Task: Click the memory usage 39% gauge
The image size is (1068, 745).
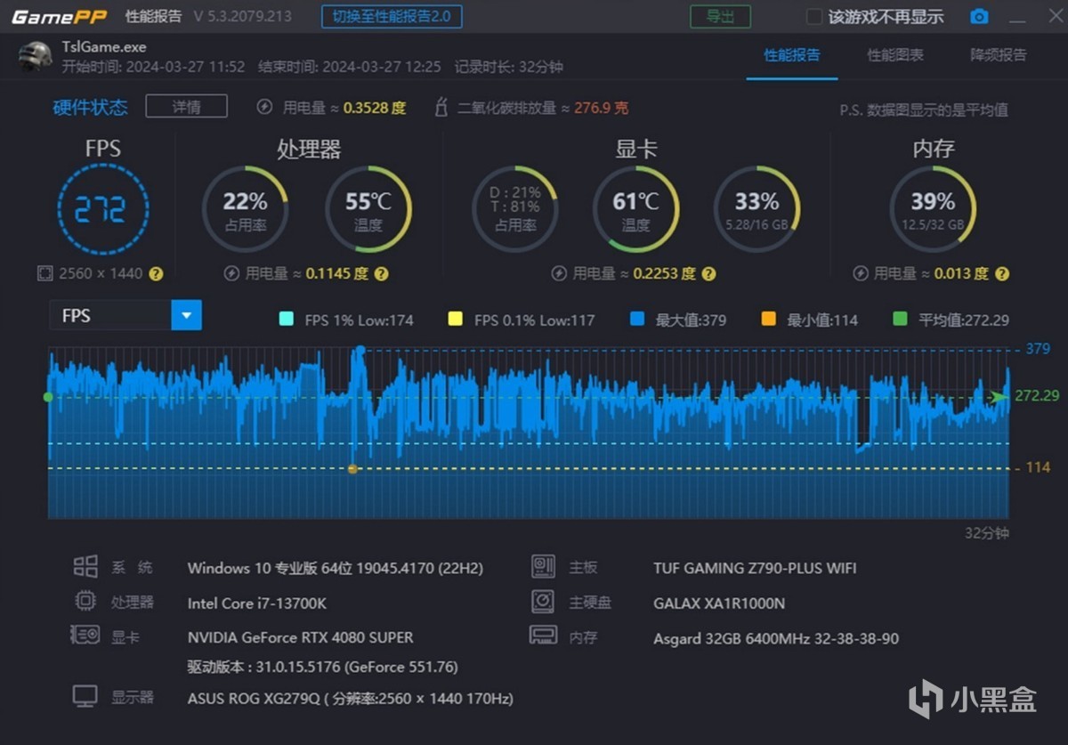Action: (933, 210)
